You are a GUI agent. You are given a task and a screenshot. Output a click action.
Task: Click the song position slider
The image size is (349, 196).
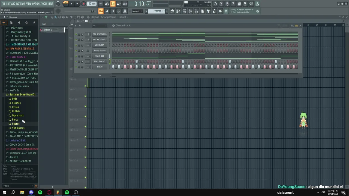point(79,11)
